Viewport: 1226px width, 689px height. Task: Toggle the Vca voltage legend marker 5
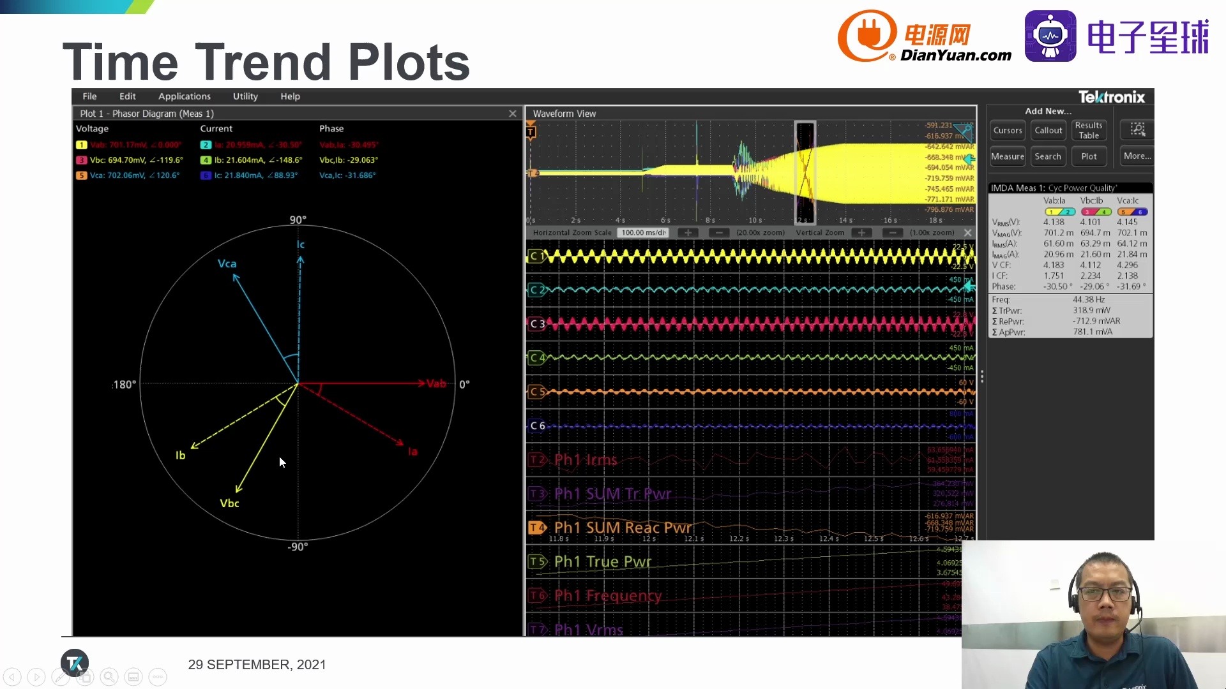point(81,175)
